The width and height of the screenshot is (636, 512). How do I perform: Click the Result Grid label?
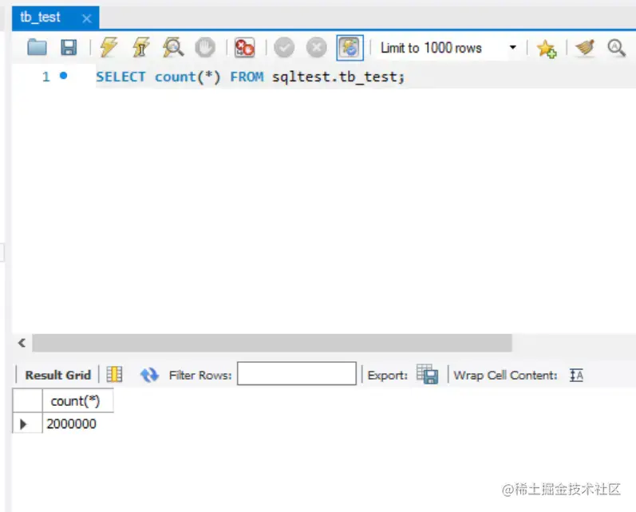pos(57,375)
